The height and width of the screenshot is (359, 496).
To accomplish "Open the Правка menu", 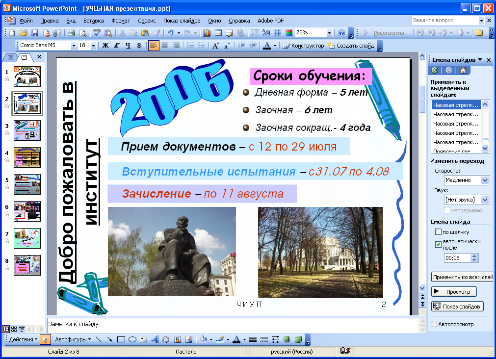I will tap(50, 21).
